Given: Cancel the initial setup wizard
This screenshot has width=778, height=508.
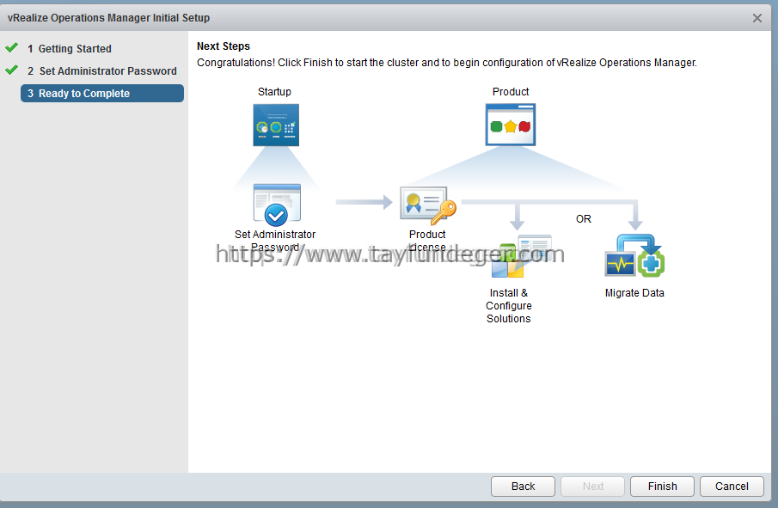Looking at the screenshot, I should (732, 487).
